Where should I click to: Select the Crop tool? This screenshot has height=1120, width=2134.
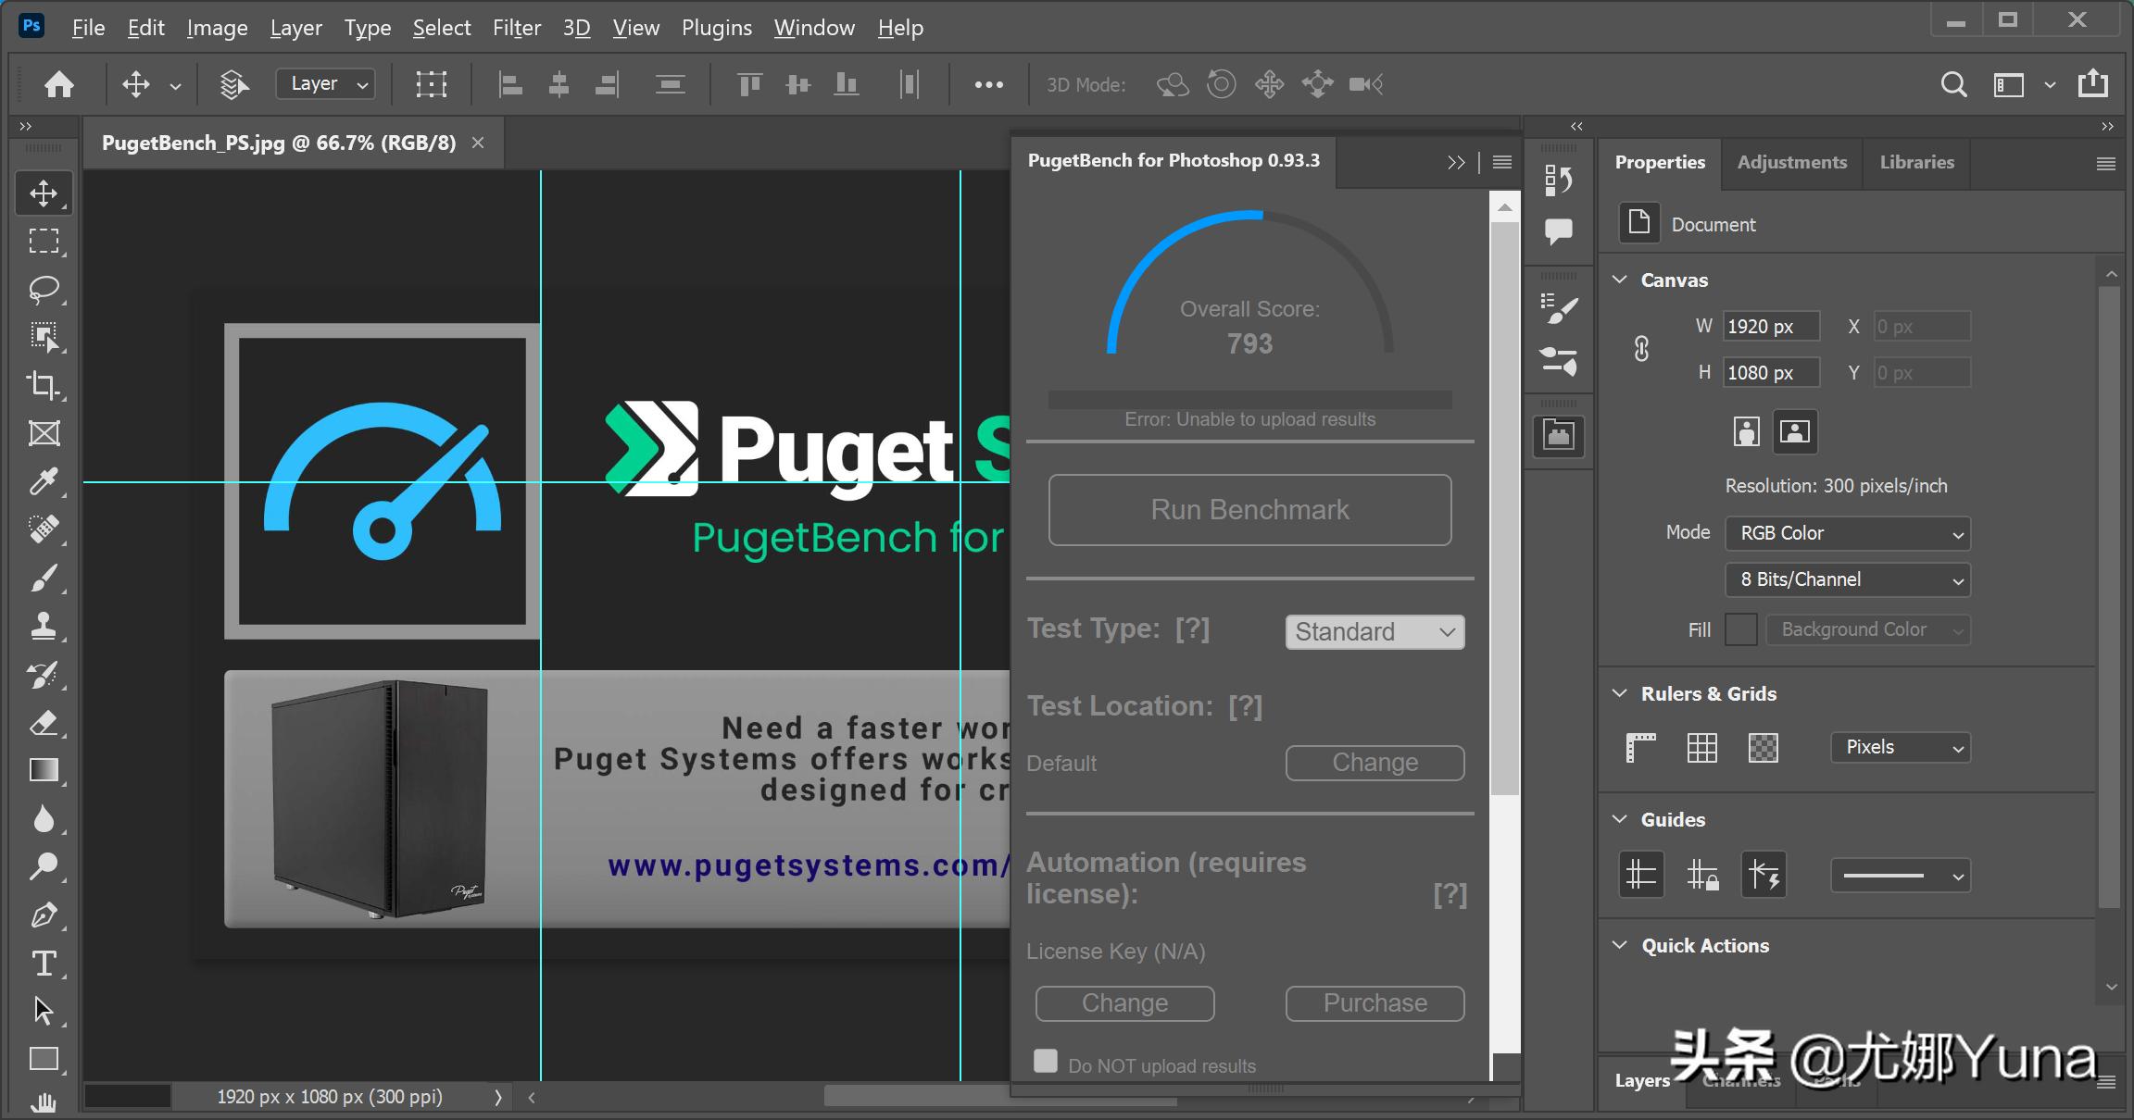click(44, 384)
